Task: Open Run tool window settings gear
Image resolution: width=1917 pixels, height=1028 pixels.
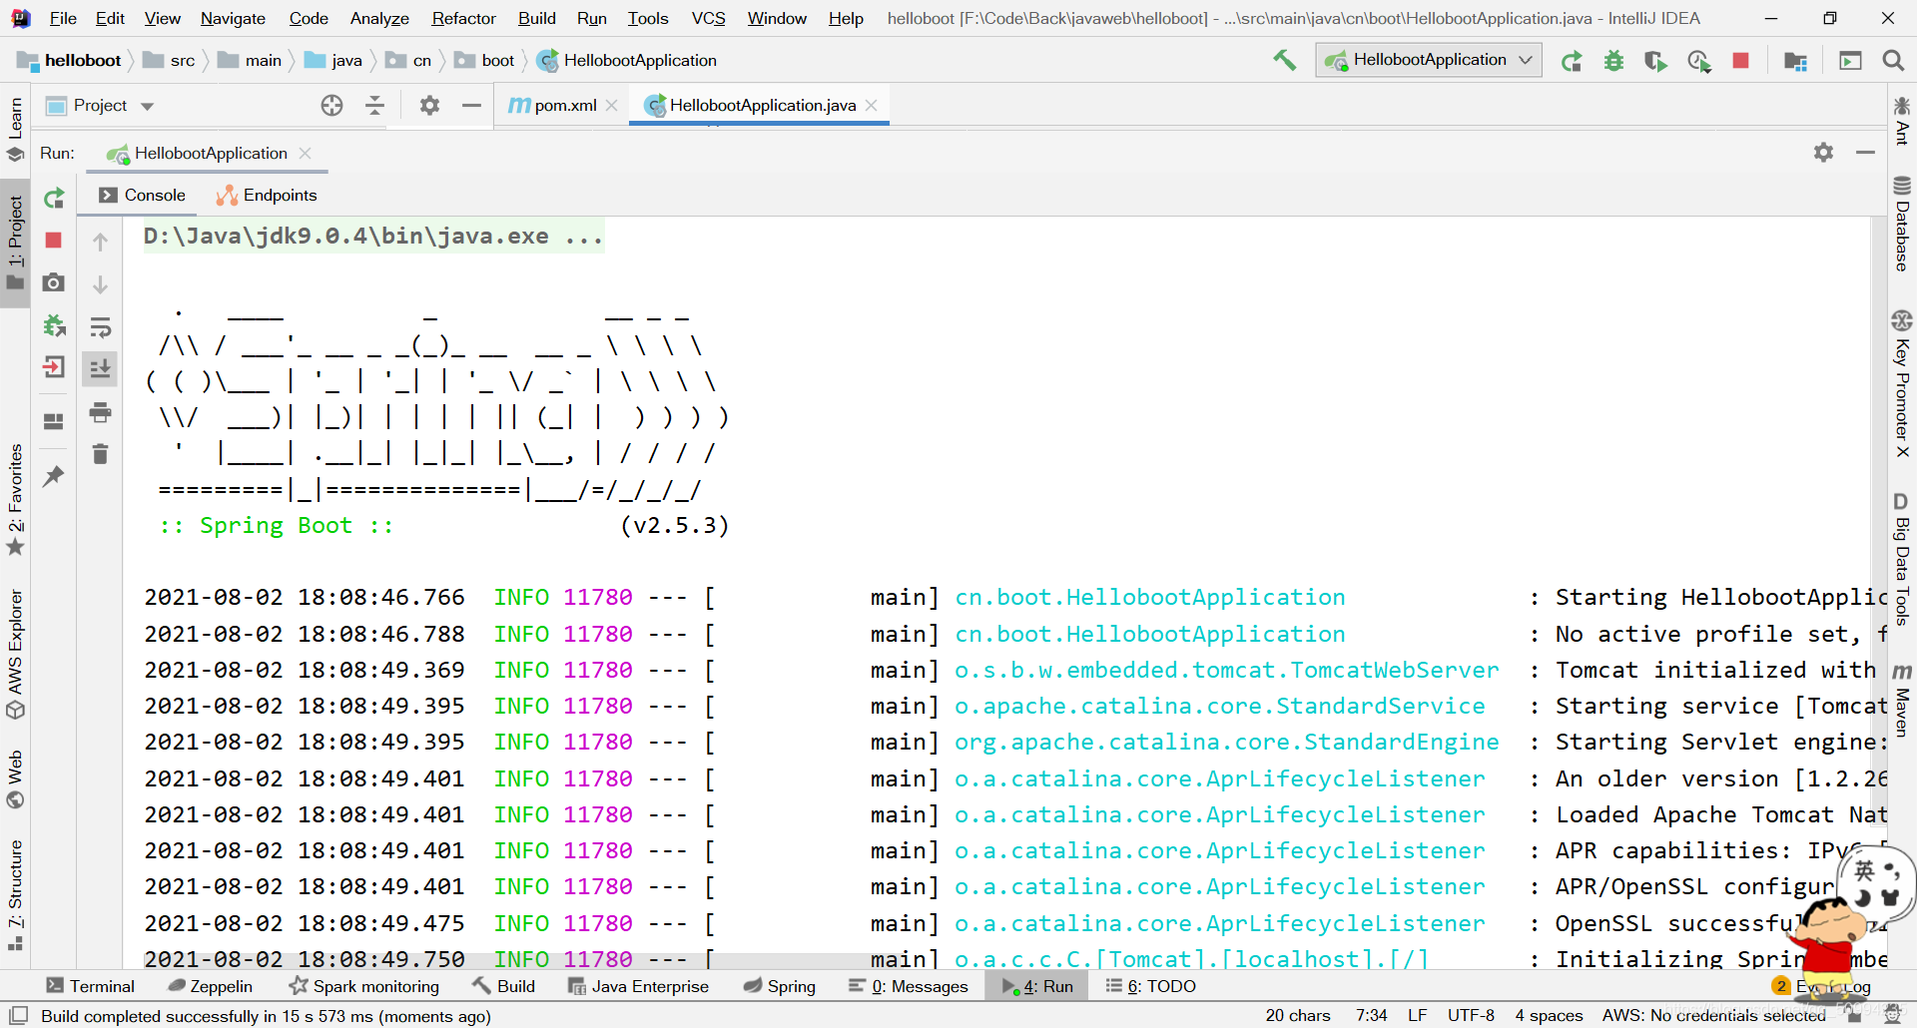Action: coord(1823,153)
